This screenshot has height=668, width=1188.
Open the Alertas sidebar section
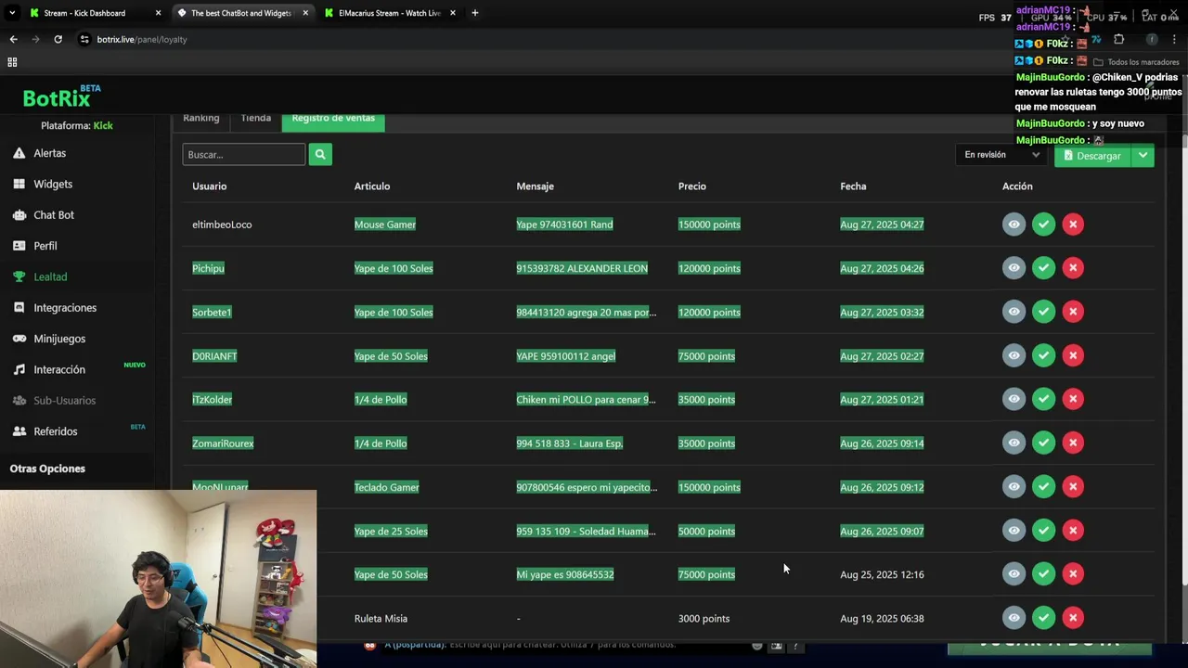tap(39, 153)
